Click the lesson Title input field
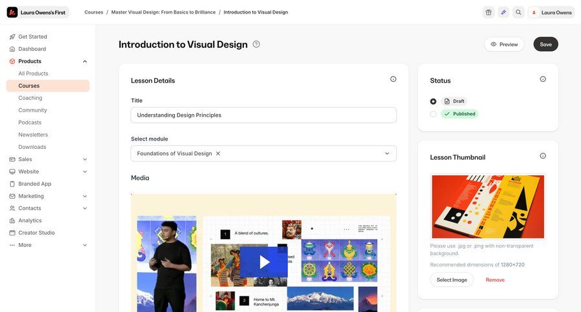This screenshot has width=581, height=312. pyautogui.click(x=263, y=115)
